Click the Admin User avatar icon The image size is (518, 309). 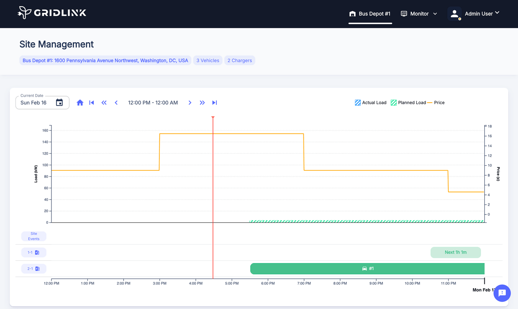454,13
